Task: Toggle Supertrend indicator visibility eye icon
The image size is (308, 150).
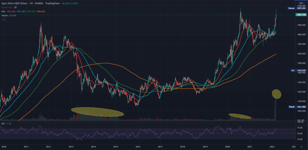Action: (15, 7)
